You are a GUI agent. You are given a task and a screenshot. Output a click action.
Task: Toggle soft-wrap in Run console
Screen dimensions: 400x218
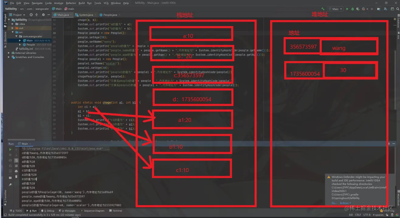(x=16, y=160)
